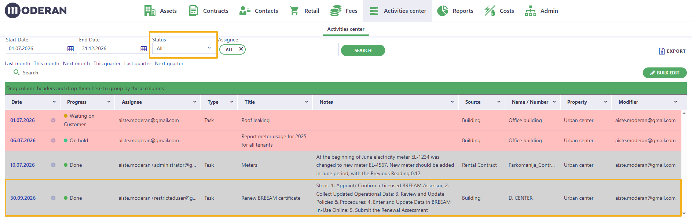
Task: Open the Status dropdown
Action: tap(184, 48)
